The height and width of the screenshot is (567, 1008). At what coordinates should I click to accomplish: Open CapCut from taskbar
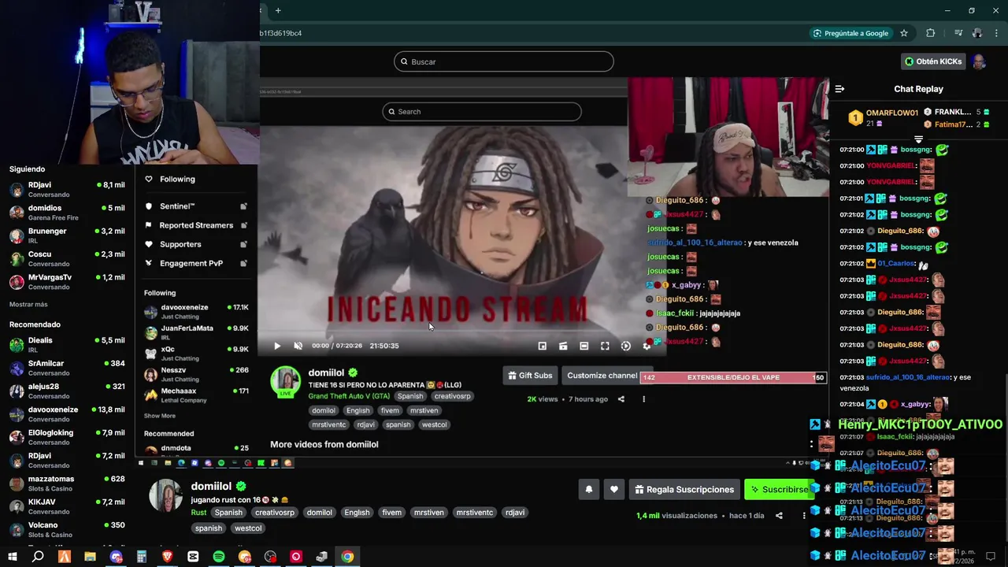[193, 557]
